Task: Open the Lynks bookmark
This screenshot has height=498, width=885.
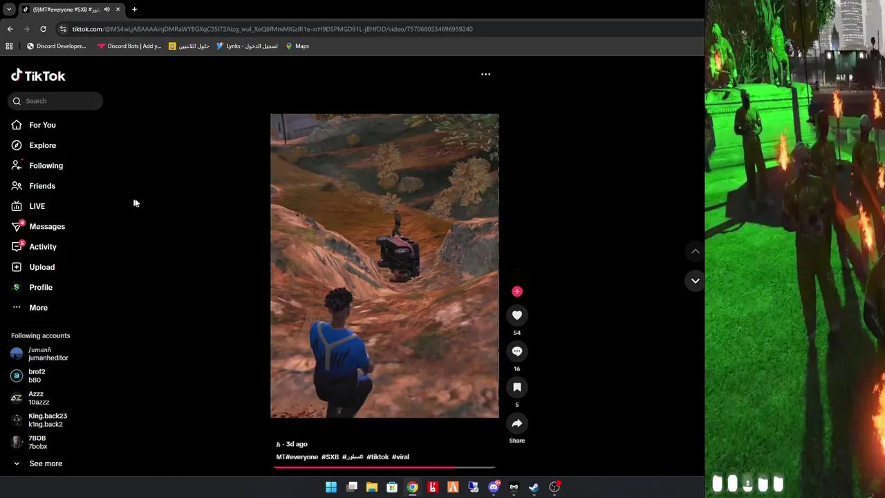Action: click(247, 46)
